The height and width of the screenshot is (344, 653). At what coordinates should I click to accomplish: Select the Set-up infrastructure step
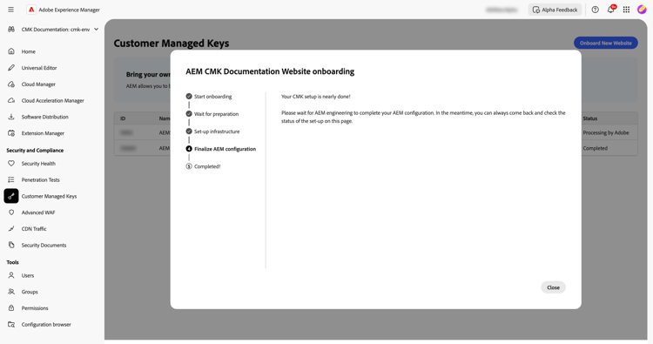point(212,132)
